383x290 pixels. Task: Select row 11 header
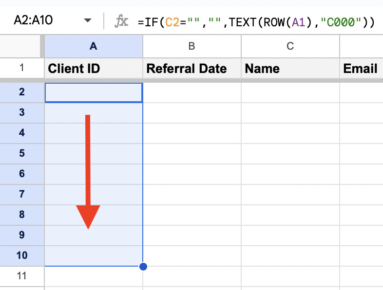(x=22, y=276)
